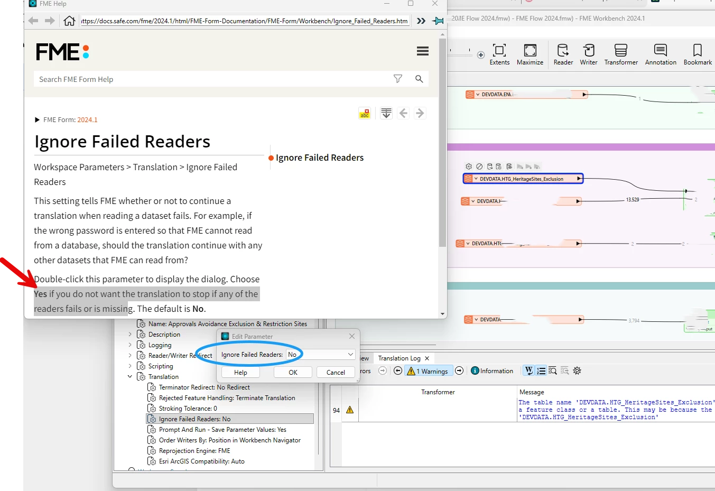
Task: Click the FME Help forward arrow
Action: pyautogui.click(x=50, y=21)
